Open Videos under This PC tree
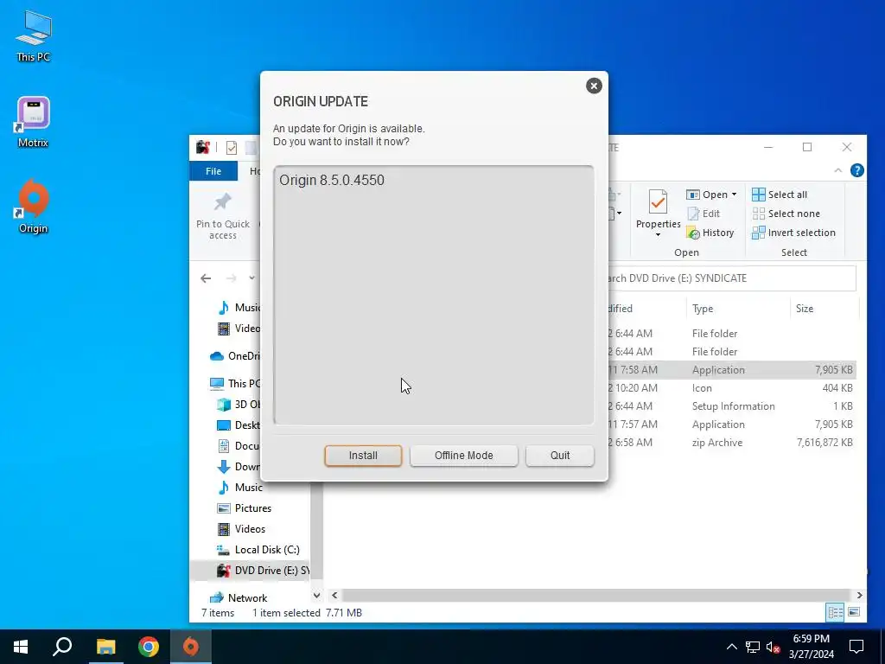Viewport: 885px width, 664px height. point(241,529)
